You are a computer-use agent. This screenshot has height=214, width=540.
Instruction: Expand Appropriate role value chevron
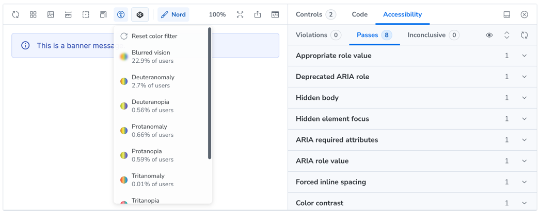pos(524,56)
